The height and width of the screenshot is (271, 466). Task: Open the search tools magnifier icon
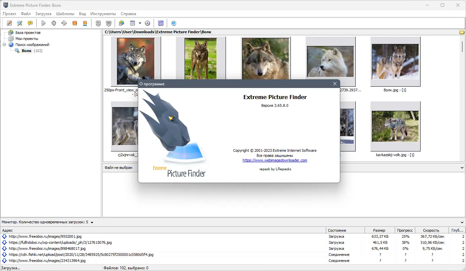coord(20,23)
